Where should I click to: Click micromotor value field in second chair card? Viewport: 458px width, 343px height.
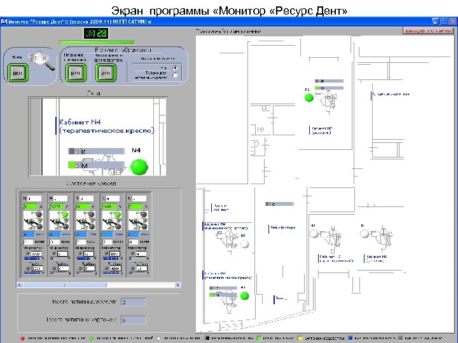tap(62, 253)
